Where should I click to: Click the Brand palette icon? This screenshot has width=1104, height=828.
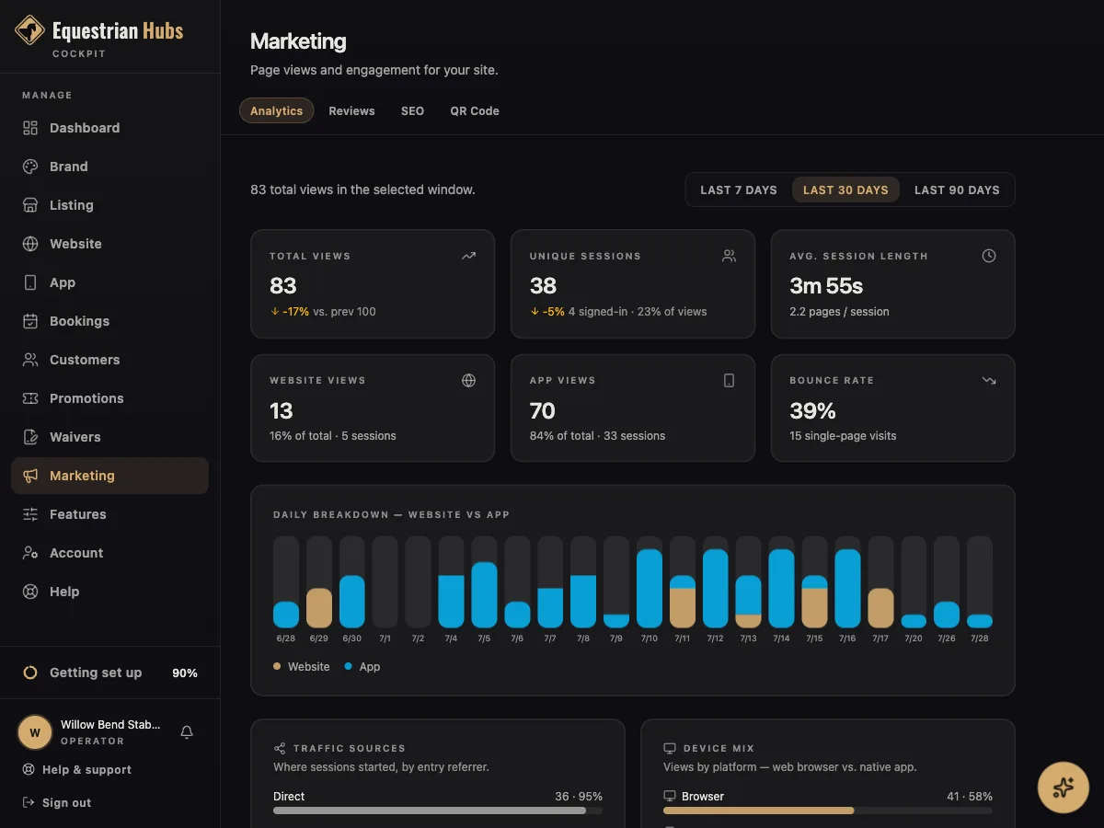[x=30, y=167]
